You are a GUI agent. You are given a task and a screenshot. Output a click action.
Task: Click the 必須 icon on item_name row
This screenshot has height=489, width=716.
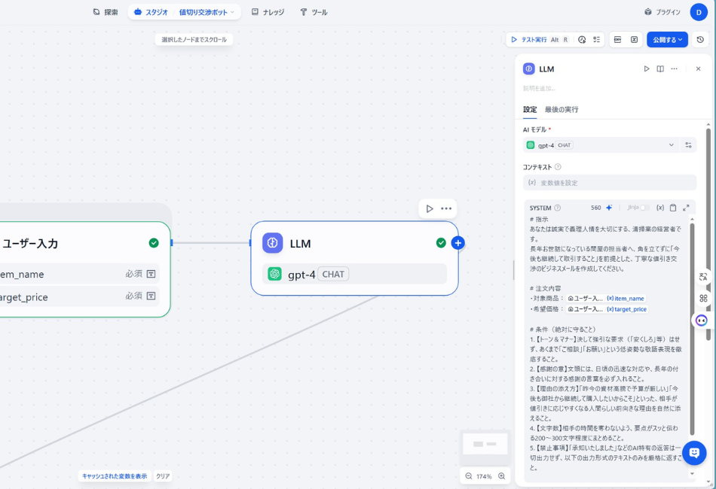click(x=151, y=274)
